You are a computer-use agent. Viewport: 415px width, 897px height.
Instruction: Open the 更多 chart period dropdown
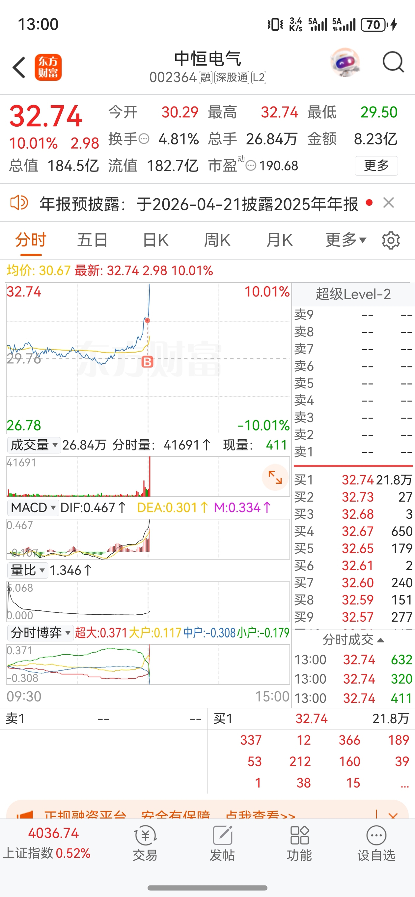click(346, 240)
